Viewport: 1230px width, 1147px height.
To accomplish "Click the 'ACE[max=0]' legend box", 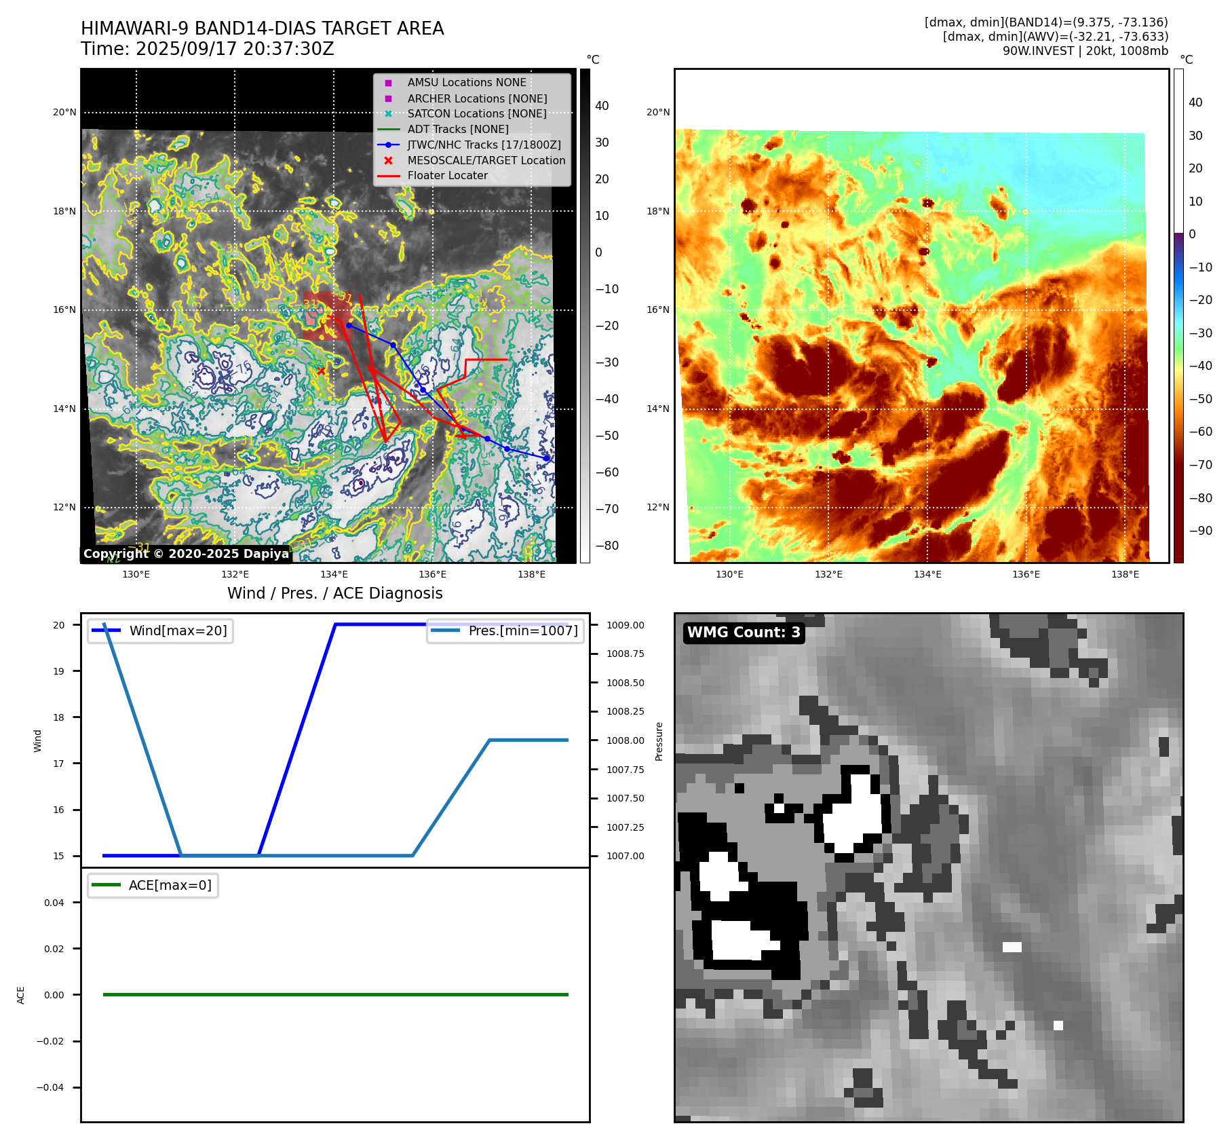I will pos(153,885).
